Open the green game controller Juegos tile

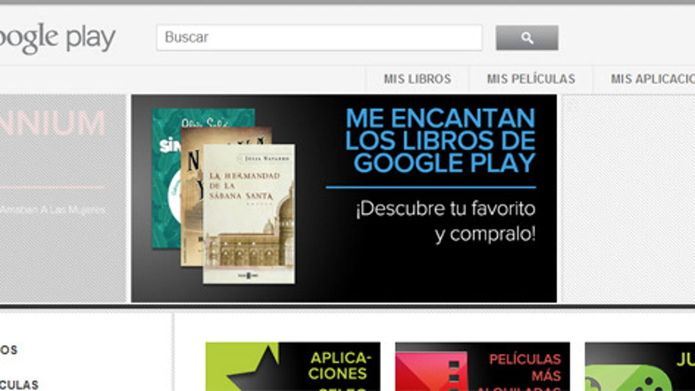pos(640,366)
